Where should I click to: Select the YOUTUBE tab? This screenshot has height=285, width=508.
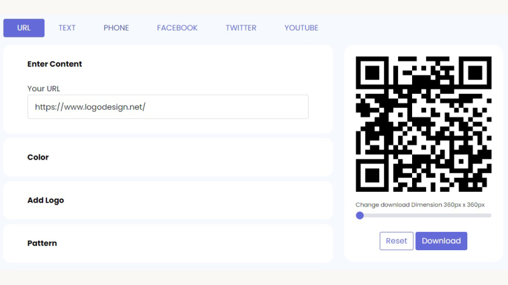[x=301, y=28]
